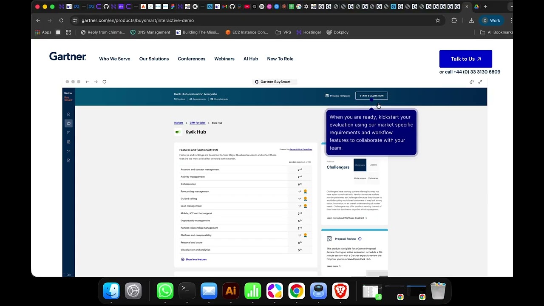
Task: Open the Chrome extensions puzzle icon
Action: [x=454, y=20]
